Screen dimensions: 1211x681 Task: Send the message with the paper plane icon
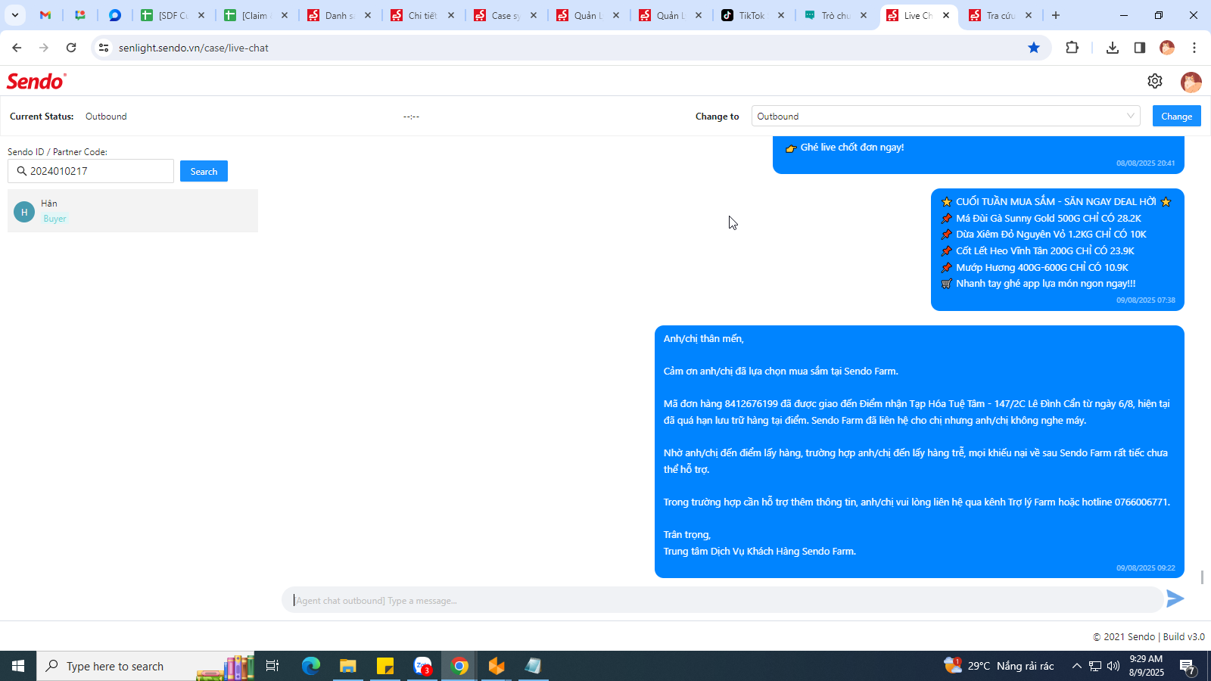tap(1175, 599)
